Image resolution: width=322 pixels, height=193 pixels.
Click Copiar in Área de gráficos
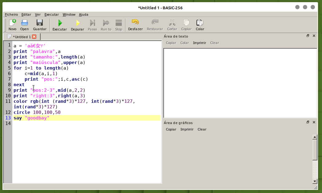(171, 130)
